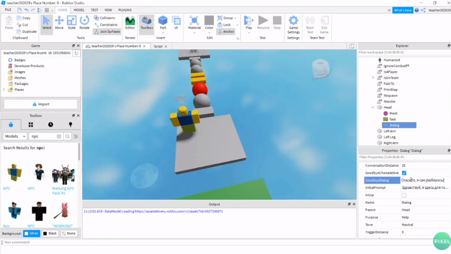Select the Move tool

click(59, 23)
